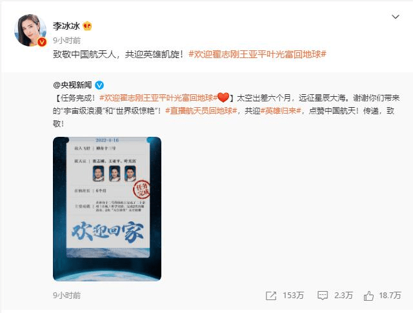The height and width of the screenshot is (313, 413).
Task: Click Li Bingbing's profile avatar
Action: coord(30,30)
